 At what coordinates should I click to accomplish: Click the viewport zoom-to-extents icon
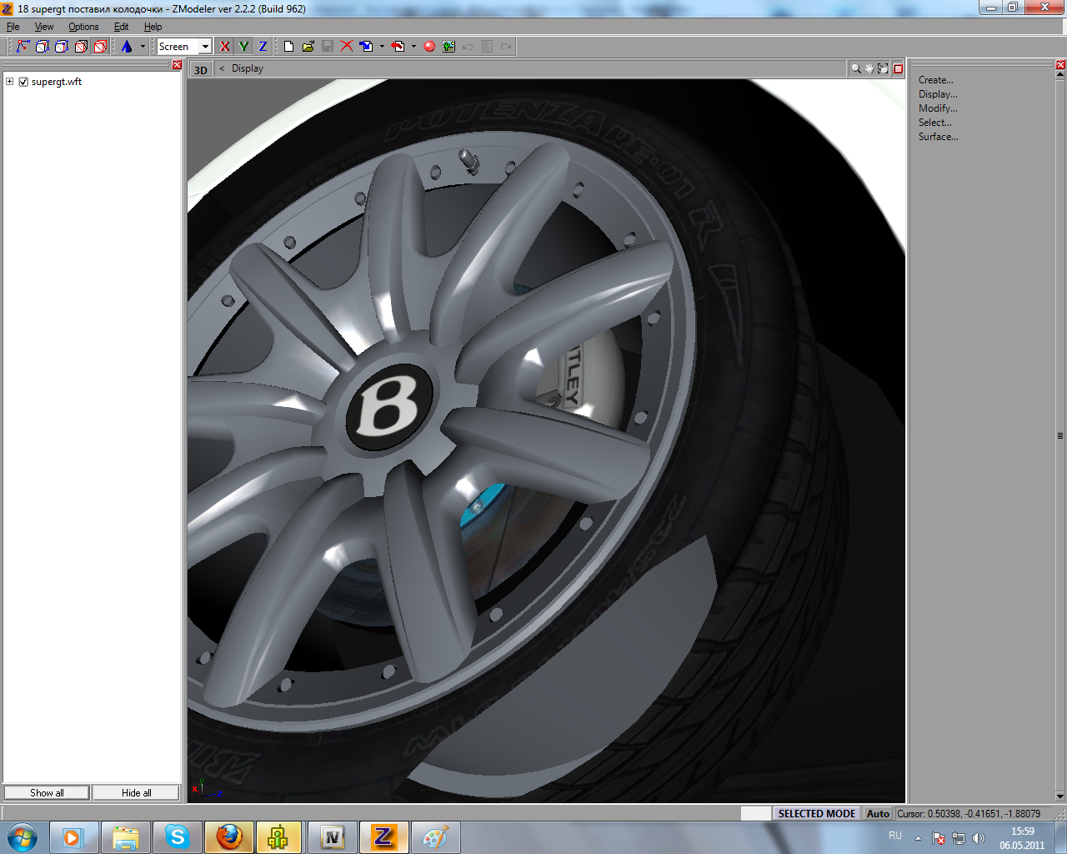pos(883,69)
